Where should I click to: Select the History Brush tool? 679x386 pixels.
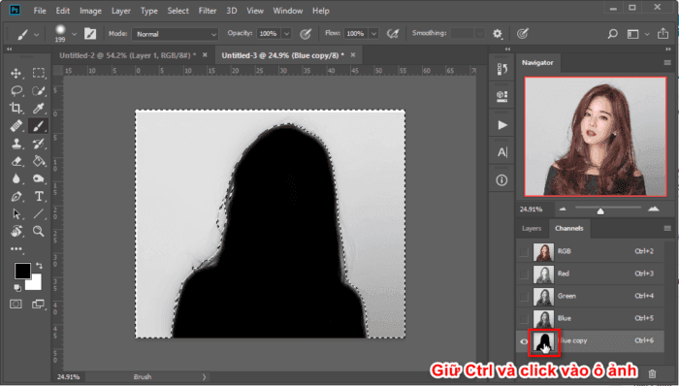point(39,144)
